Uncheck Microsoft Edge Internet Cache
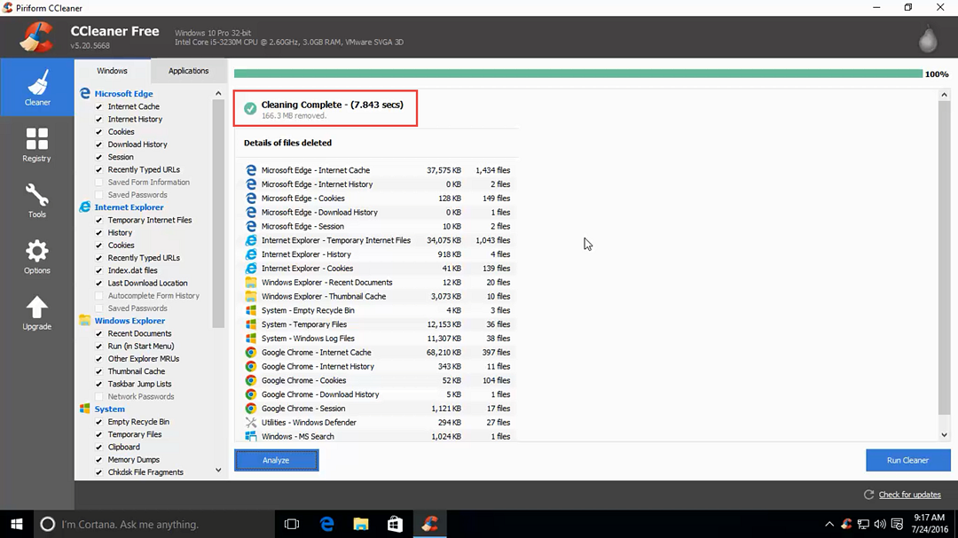This screenshot has width=958, height=538. pos(99,106)
